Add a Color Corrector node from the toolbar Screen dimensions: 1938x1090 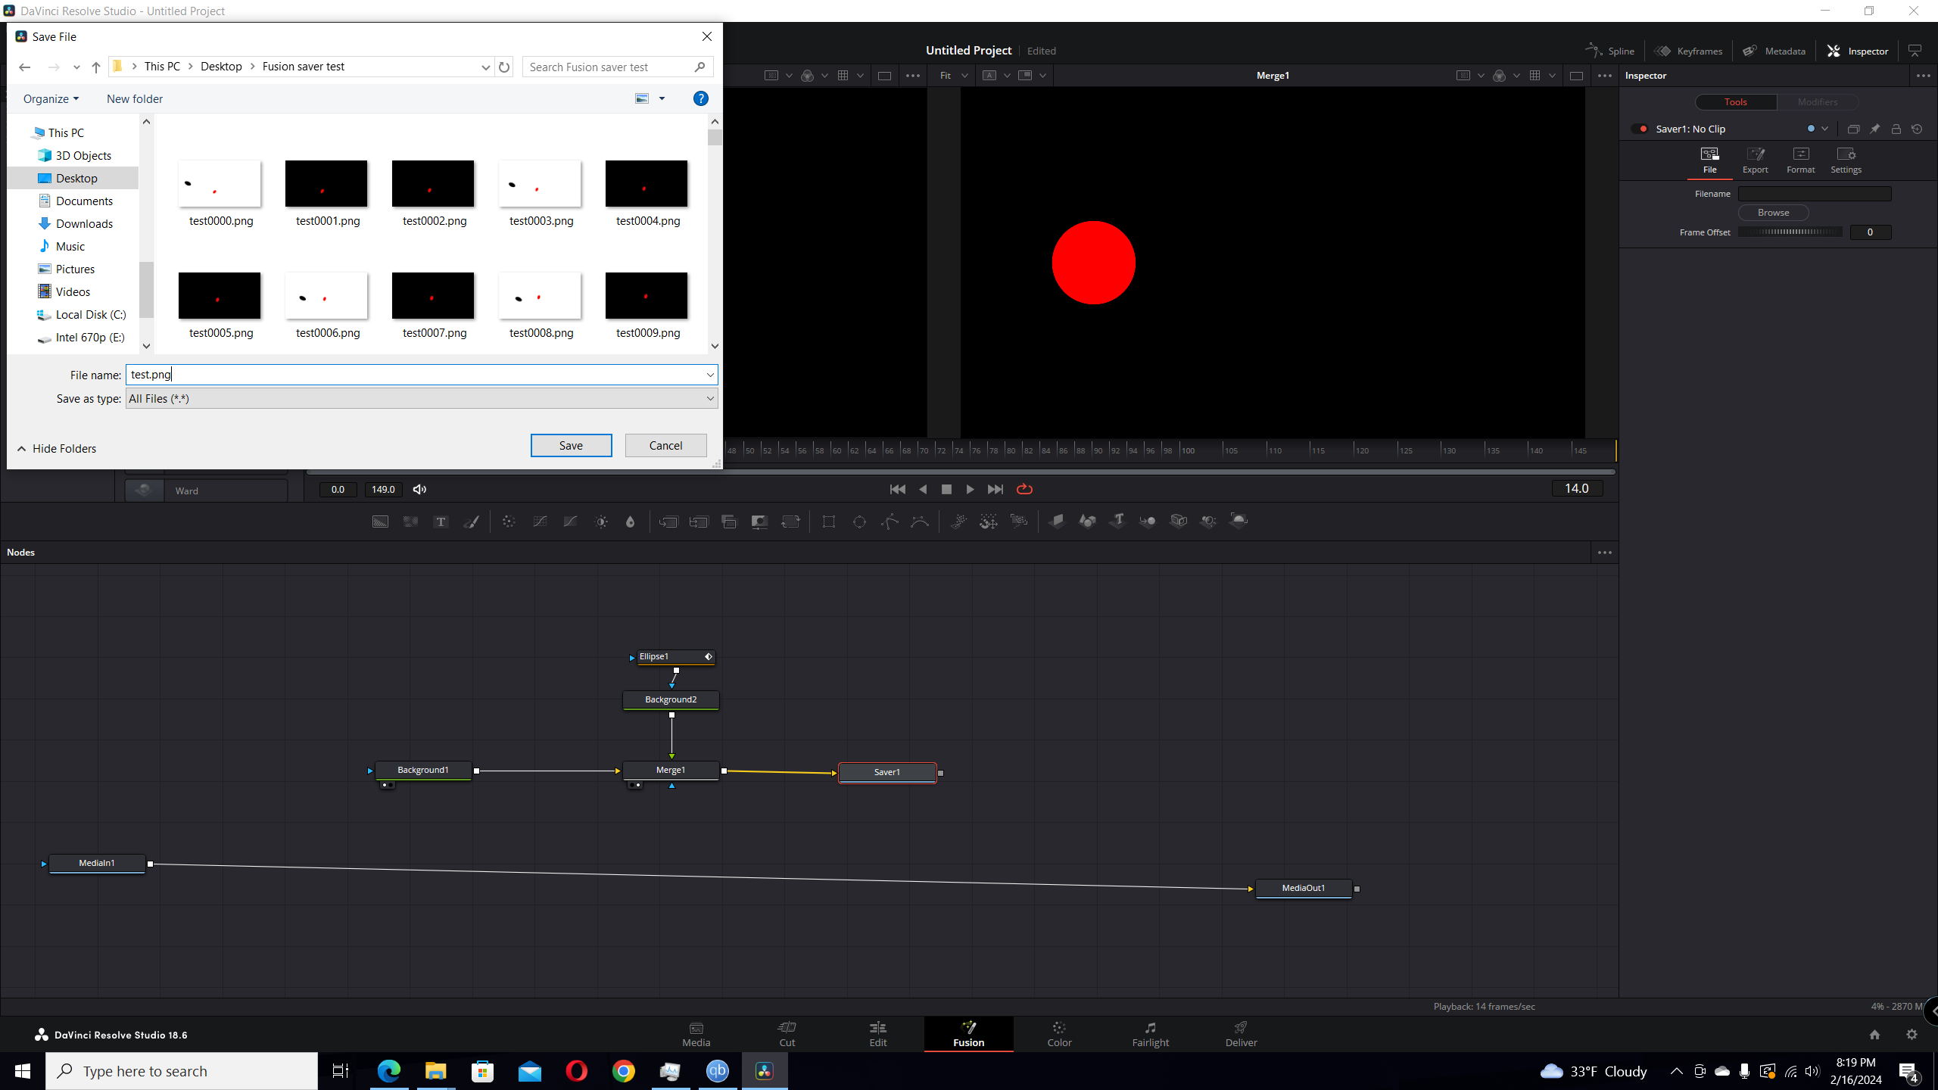pyautogui.click(x=509, y=522)
